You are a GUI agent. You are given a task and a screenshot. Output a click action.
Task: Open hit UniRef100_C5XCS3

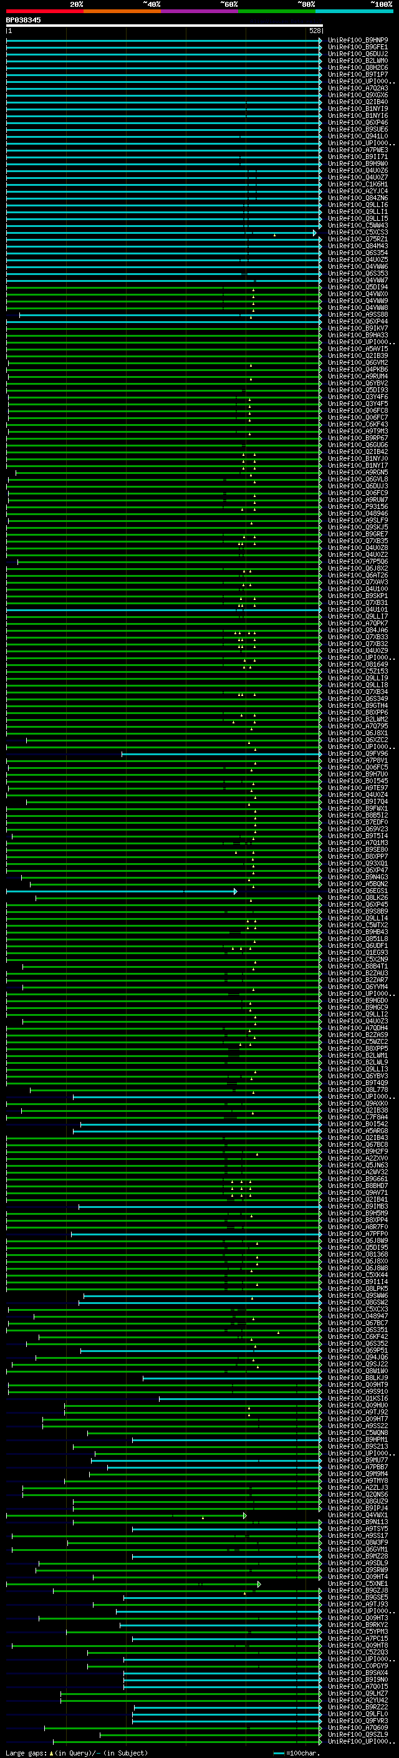coord(358,233)
